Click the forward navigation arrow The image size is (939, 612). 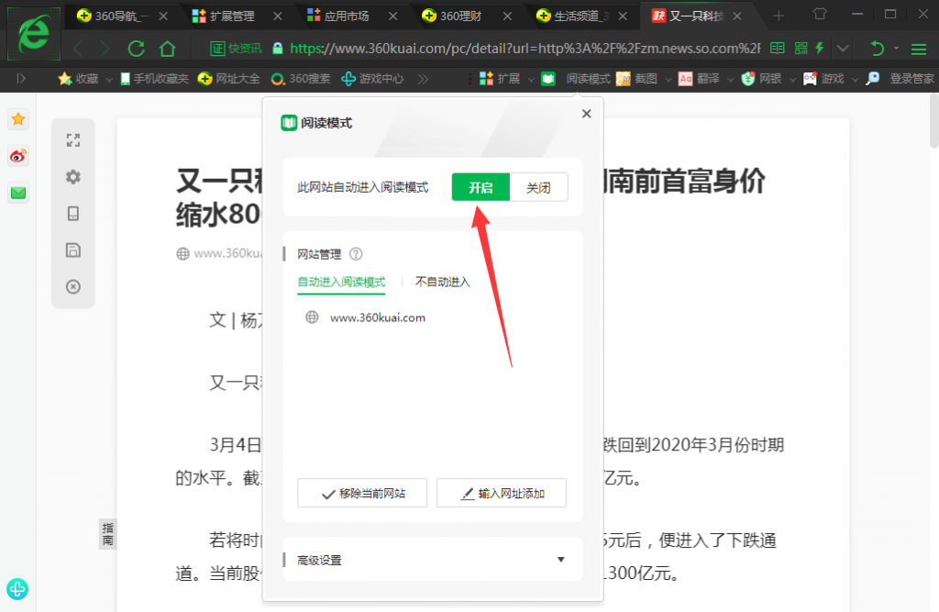[105, 49]
